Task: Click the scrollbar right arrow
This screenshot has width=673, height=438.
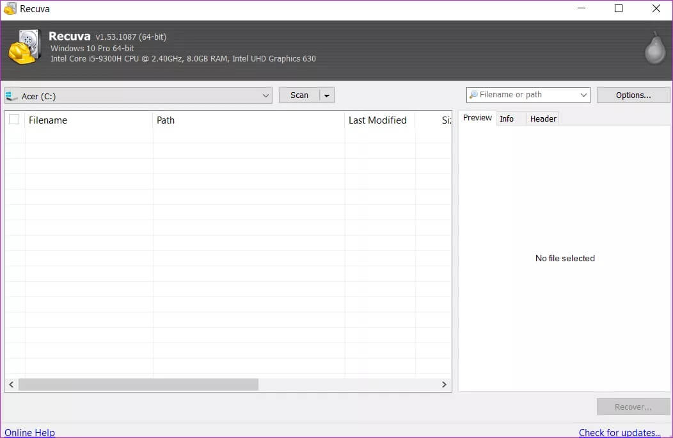Action: pos(444,384)
